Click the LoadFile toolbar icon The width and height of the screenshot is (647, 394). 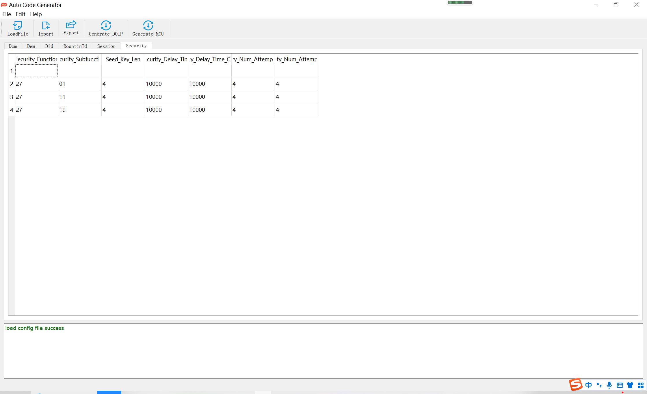18,28
